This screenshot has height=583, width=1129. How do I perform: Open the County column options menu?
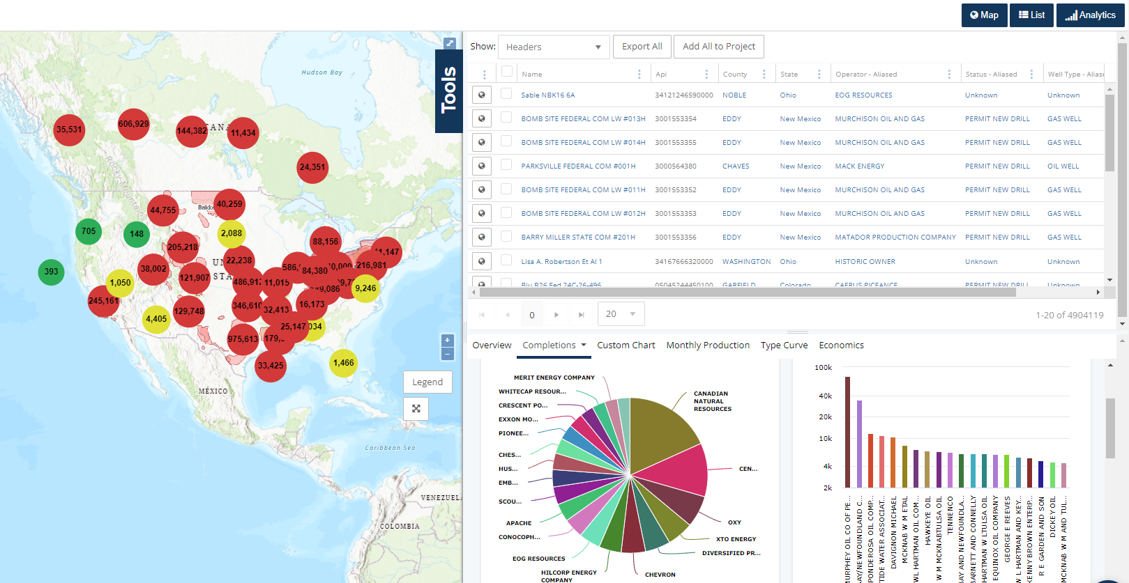coord(764,74)
